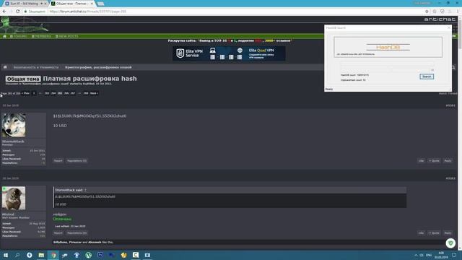Viewport: 462px width, 260px height.
Task: Report StormAttack's 10 USD post
Action: pyautogui.click(x=58, y=160)
